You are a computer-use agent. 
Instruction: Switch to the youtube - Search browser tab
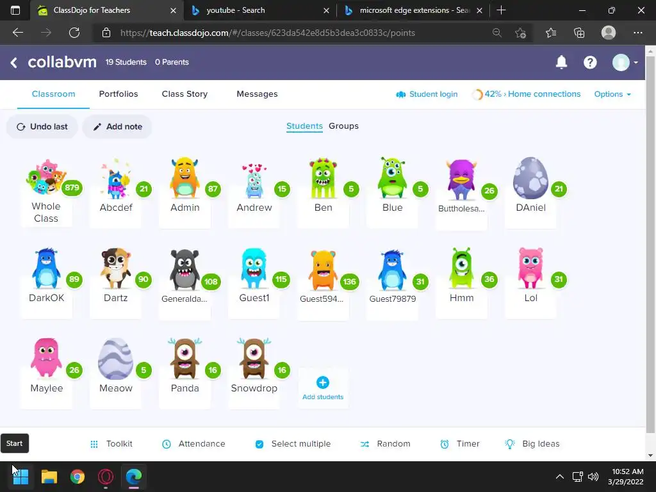tap(259, 10)
